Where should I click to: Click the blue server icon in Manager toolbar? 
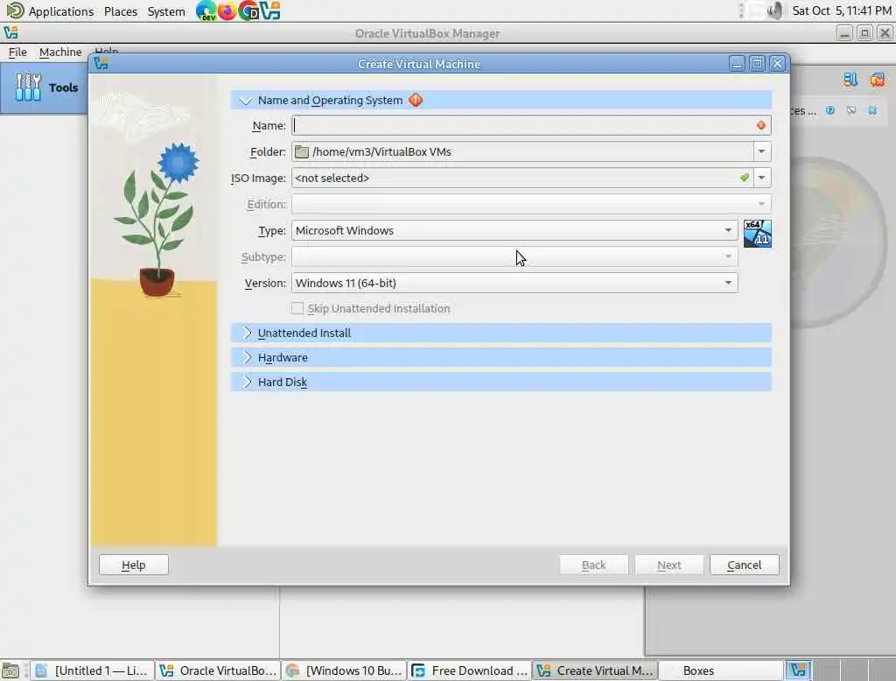[x=850, y=80]
